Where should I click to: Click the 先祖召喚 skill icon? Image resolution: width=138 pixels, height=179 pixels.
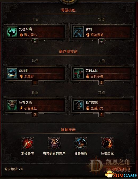(x=12, y=32)
